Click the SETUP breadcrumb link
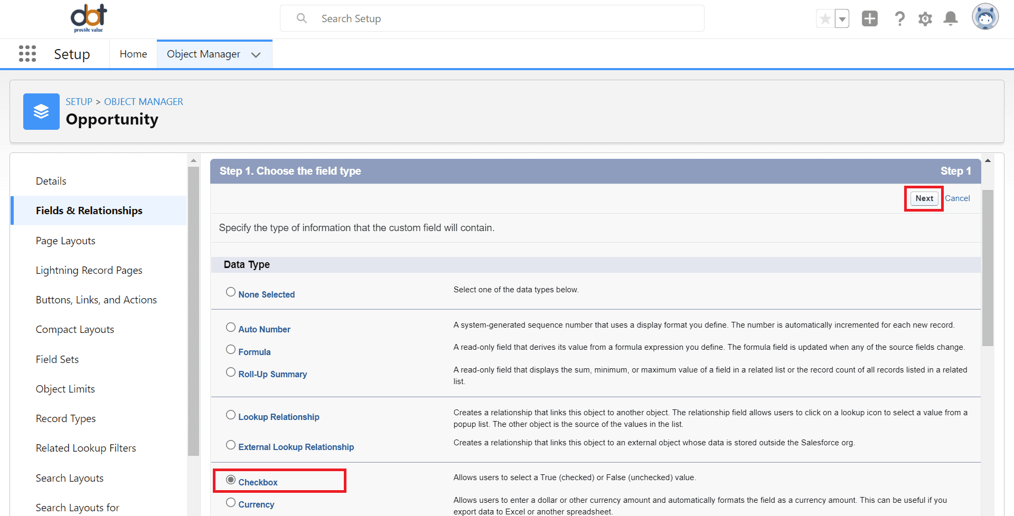The image size is (1014, 516). click(79, 102)
